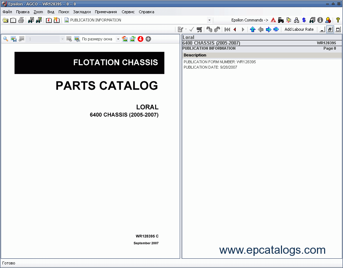Rotate image clockwise green arrow icon
The image size is (343, 268).
click(133, 39)
